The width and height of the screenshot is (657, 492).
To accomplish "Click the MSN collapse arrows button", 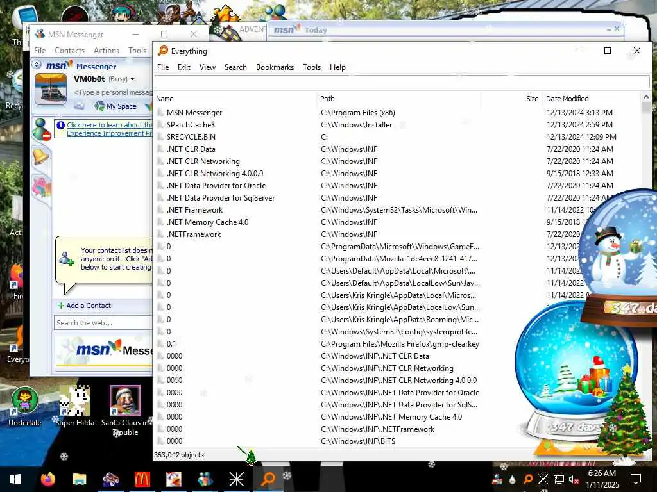I will click(x=37, y=64).
